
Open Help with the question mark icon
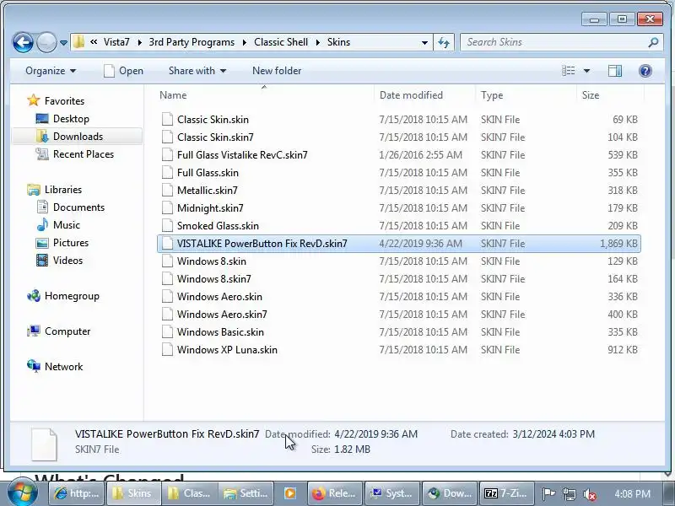[645, 71]
